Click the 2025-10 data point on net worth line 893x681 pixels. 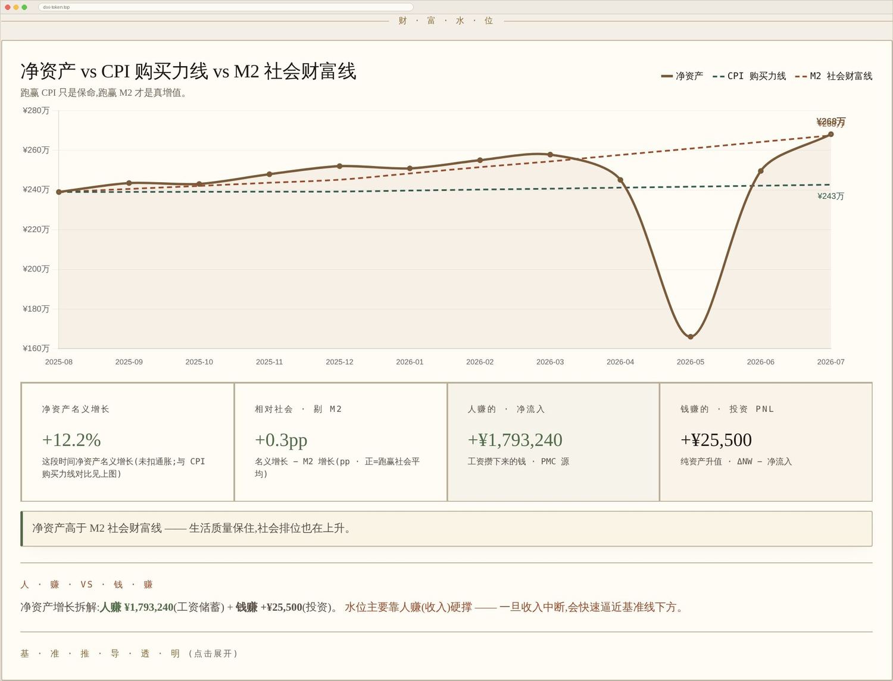[x=199, y=184]
